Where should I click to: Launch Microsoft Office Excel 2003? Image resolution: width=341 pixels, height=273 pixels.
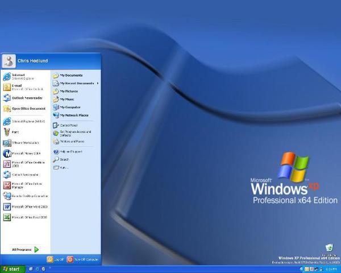click(26, 217)
